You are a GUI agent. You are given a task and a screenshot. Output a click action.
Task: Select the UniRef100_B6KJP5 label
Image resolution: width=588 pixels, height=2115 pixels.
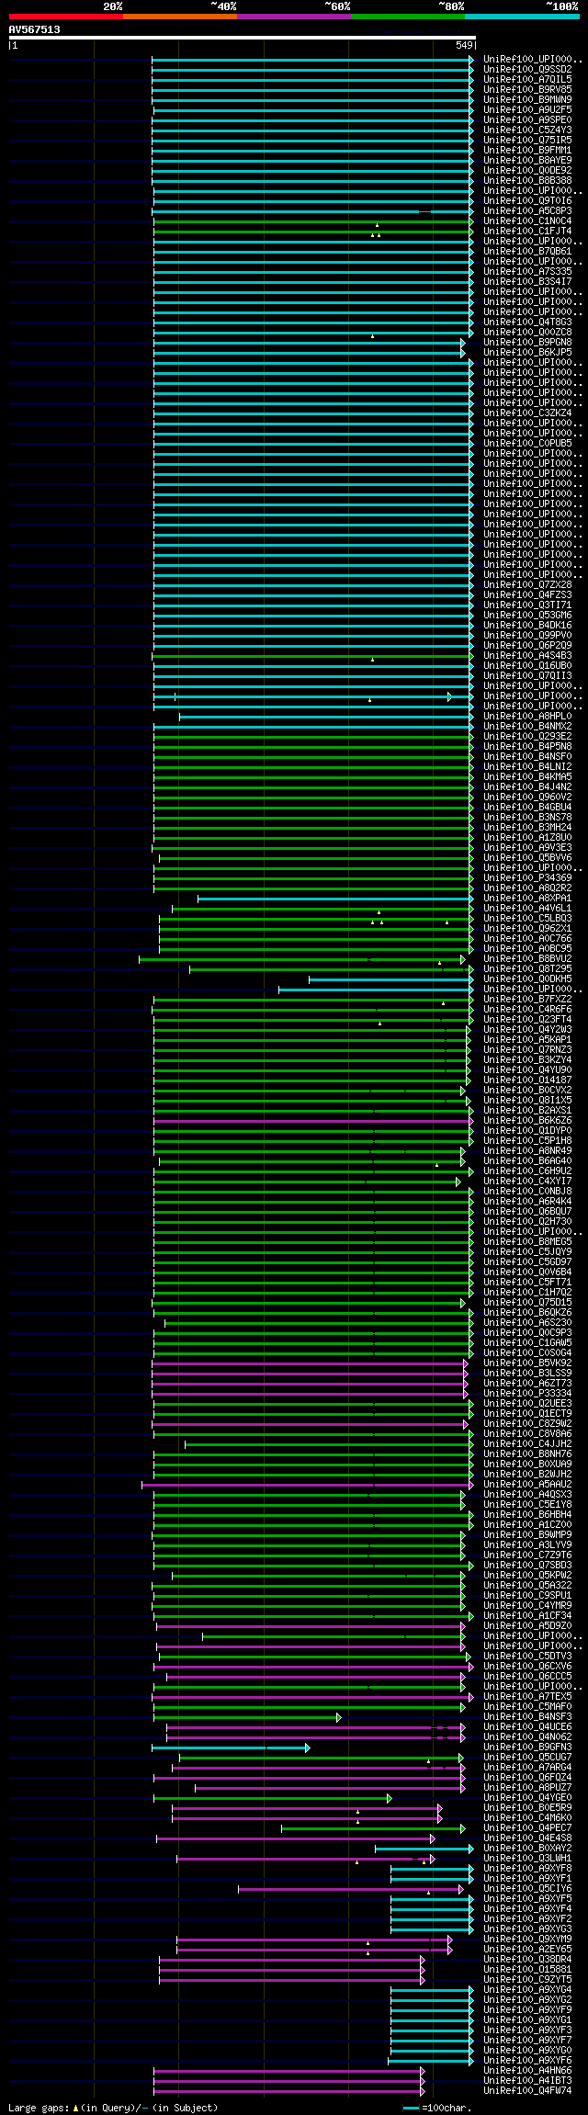[x=527, y=352]
